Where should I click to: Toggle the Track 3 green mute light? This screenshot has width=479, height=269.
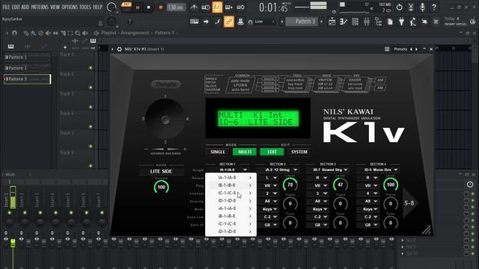coord(91,107)
